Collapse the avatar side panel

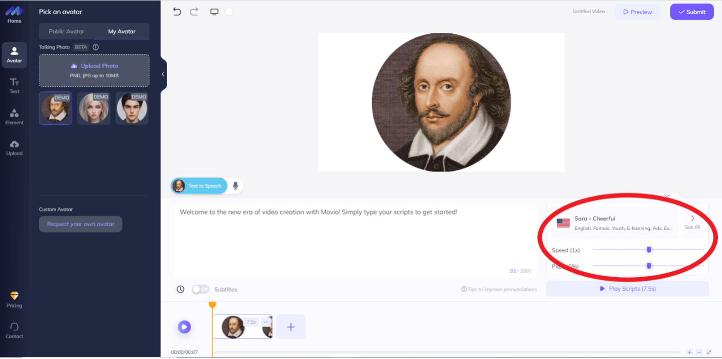(x=163, y=74)
